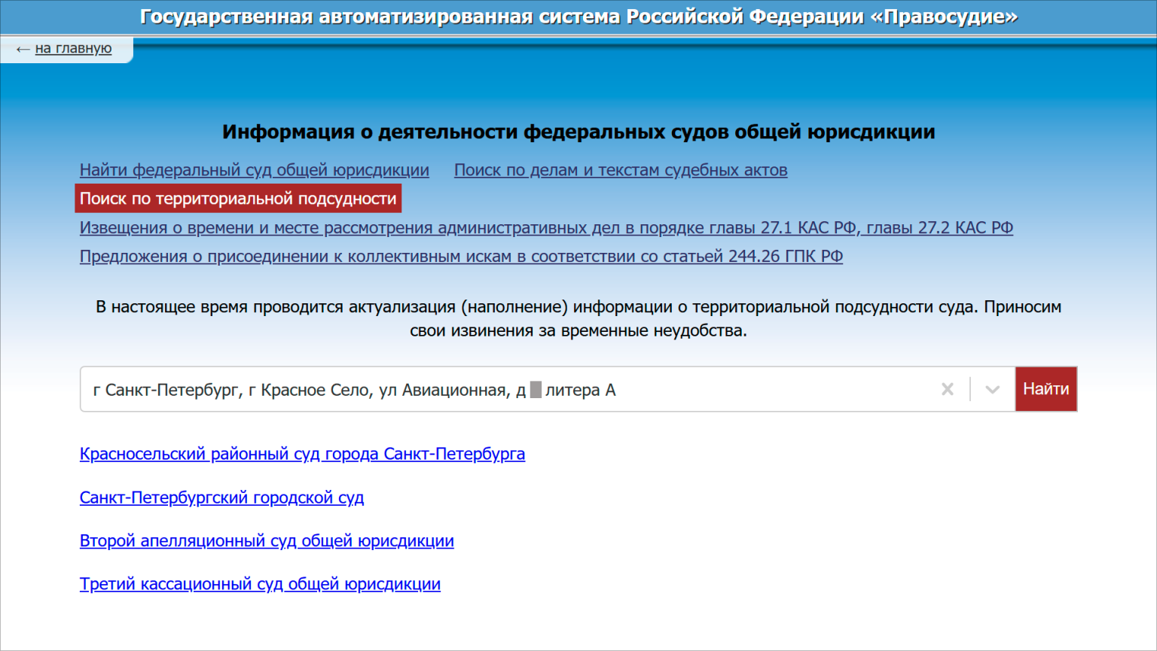Select 'Поиск по территориальной подсудности' tab
This screenshot has height=651, width=1157.
coord(238,199)
